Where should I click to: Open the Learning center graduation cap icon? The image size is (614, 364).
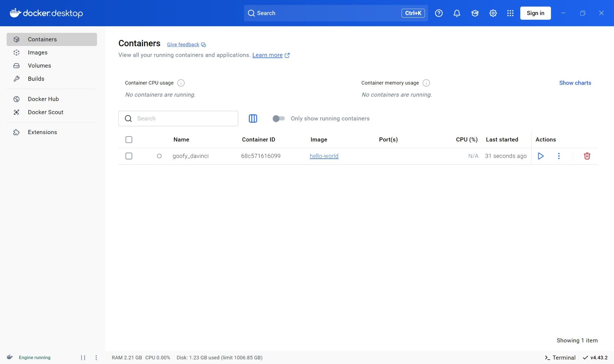click(x=475, y=13)
